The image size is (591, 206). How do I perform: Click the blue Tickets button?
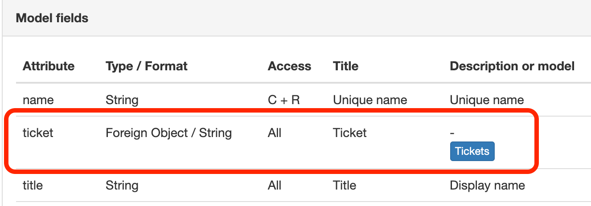[x=472, y=151]
